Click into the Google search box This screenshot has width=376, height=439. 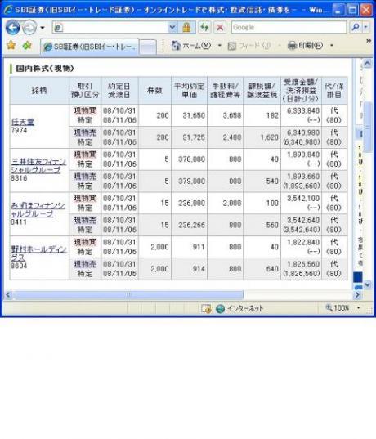pos(289,28)
